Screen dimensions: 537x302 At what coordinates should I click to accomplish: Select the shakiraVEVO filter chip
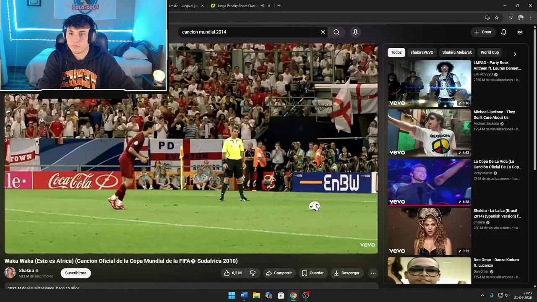pos(422,52)
